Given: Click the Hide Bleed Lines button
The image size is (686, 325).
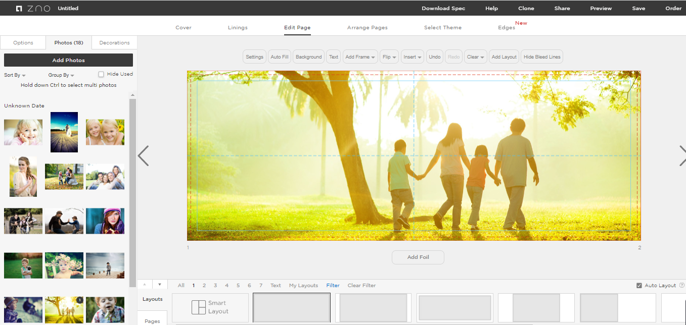Looking at the screenshot, I should (x=542, y=57).
